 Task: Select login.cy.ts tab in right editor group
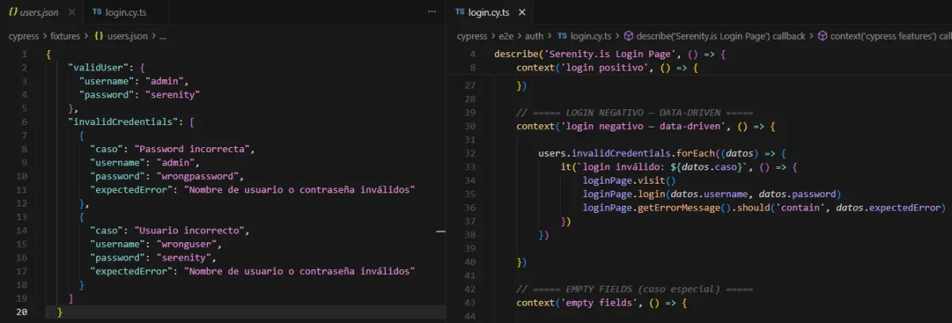489,13
